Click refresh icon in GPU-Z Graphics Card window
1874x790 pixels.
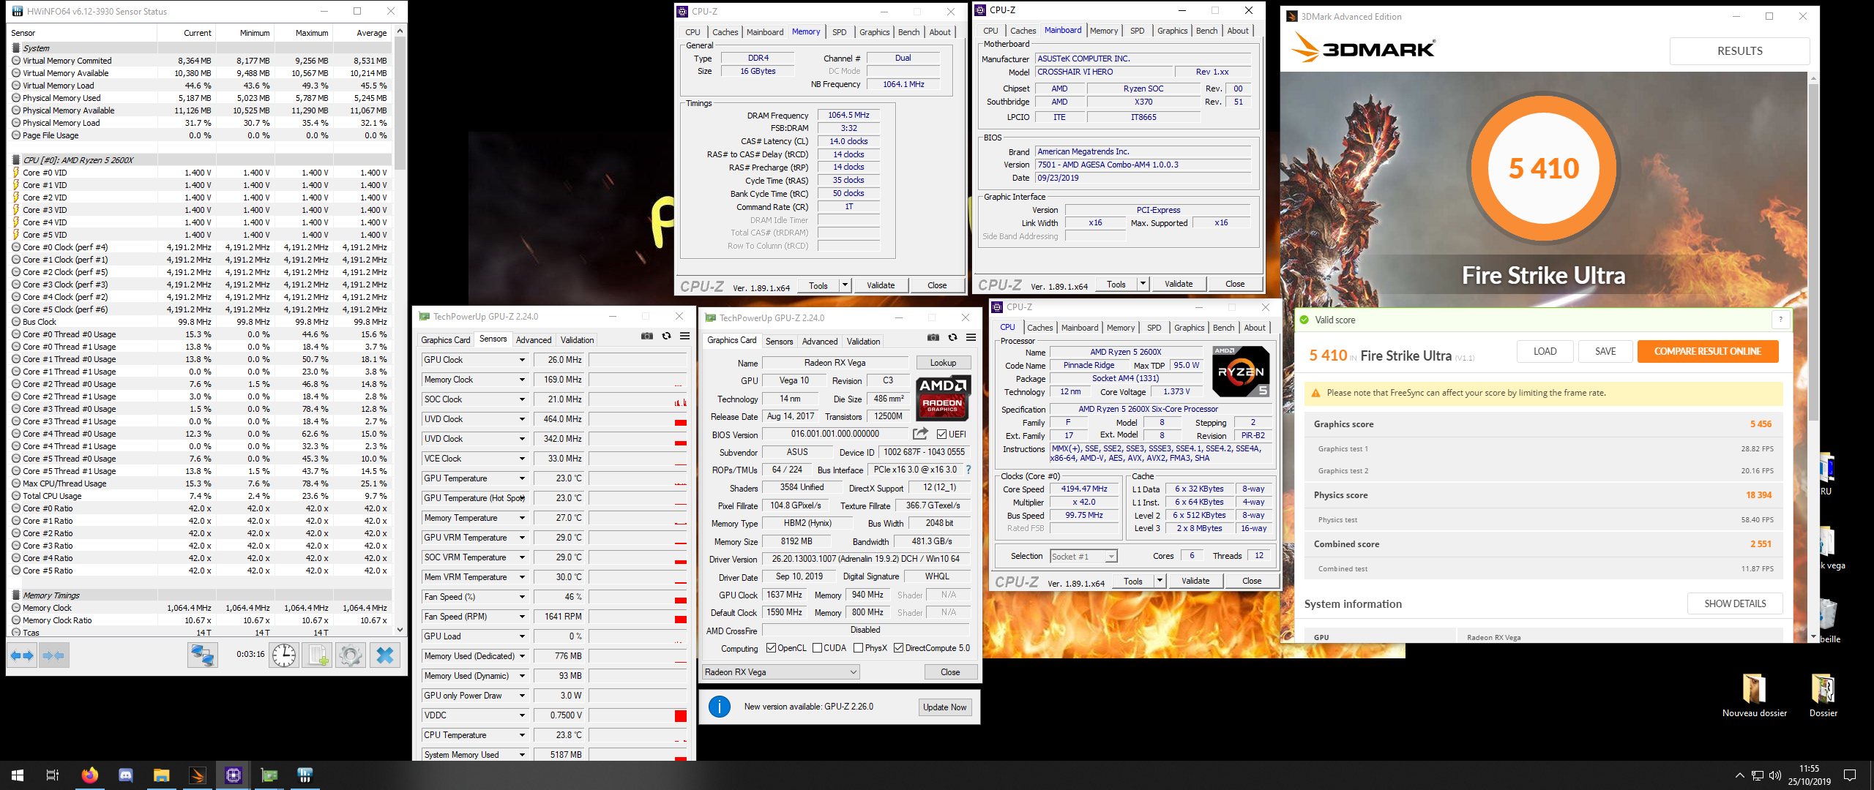[952, 337]
